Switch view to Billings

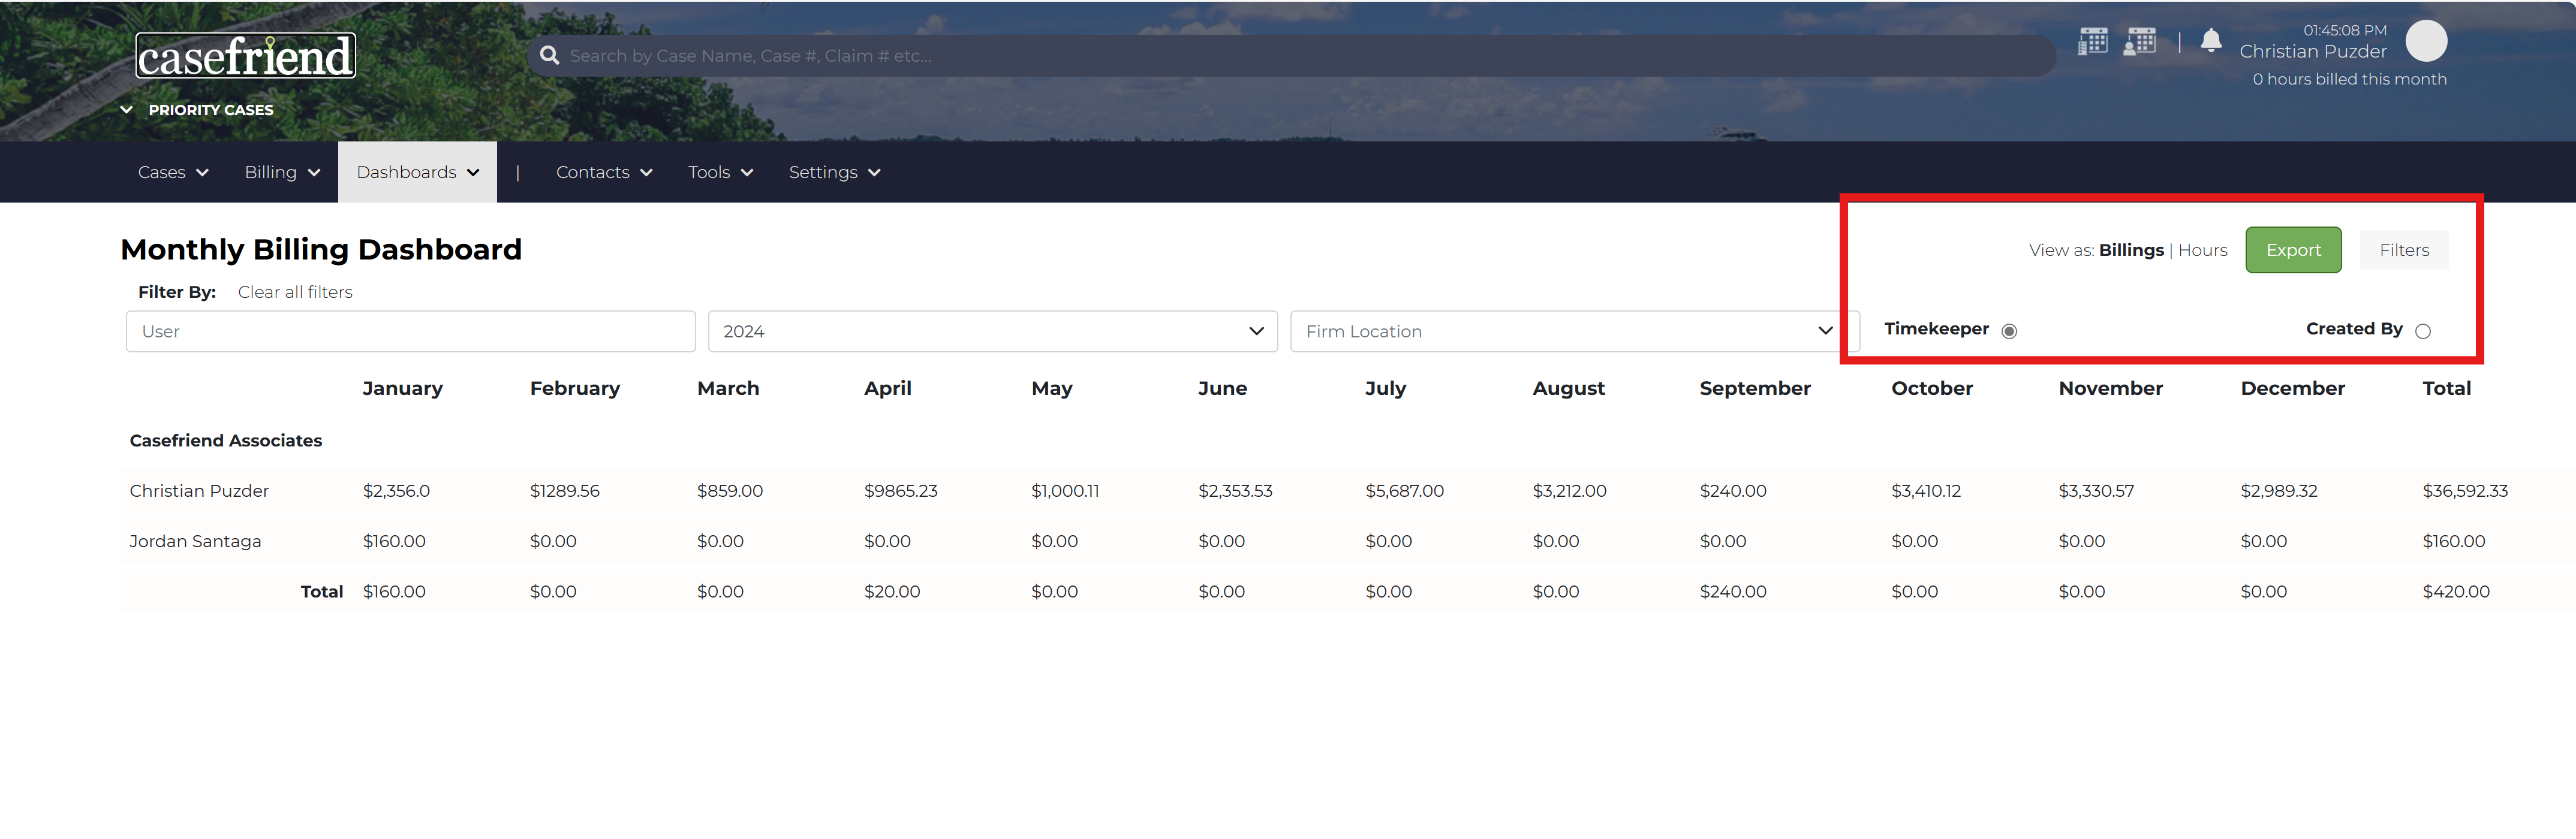2131,250
